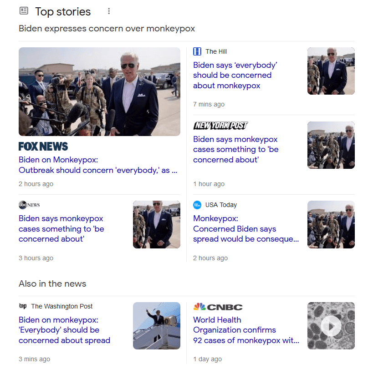Click the Washington Post logo icon
The width and height of the screenshot is (368, 369).
tap(23, 306)
